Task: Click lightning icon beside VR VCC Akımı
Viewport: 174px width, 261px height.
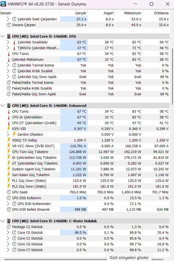Action: point(9,146)
